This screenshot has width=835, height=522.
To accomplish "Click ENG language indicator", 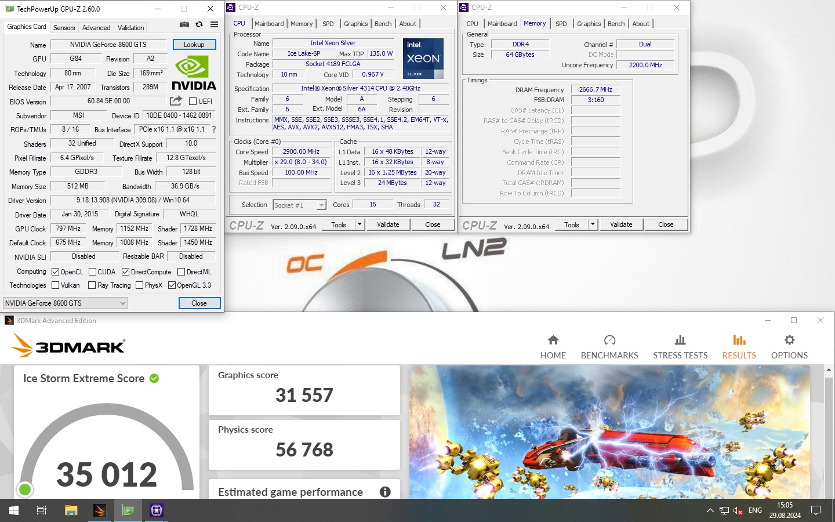I will click(x=755, y=510).
